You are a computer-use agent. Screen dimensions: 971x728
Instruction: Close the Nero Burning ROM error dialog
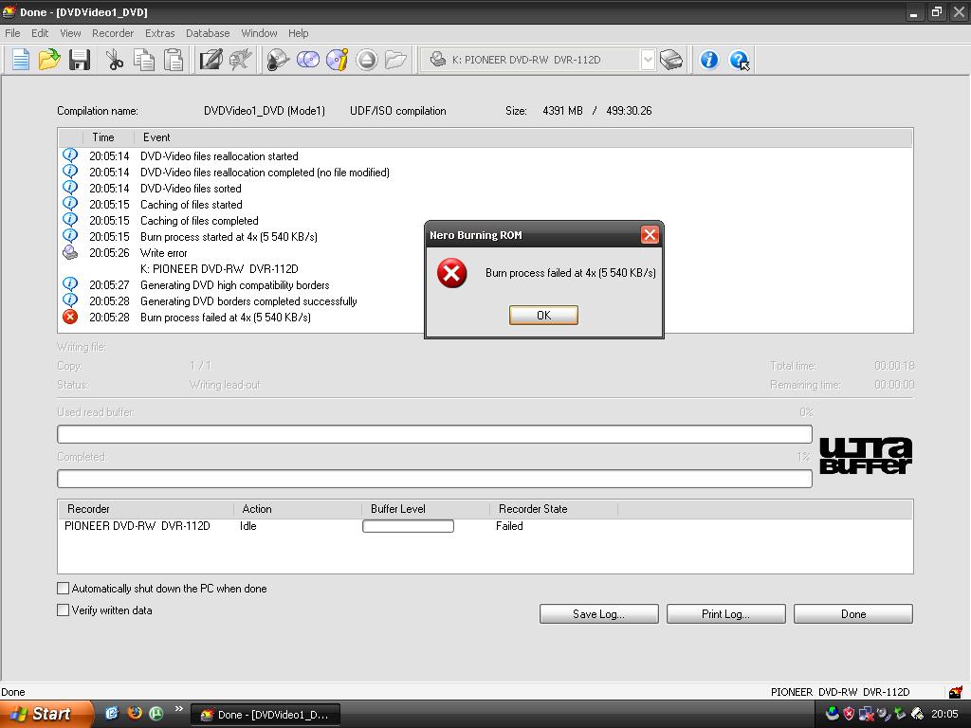650,235
